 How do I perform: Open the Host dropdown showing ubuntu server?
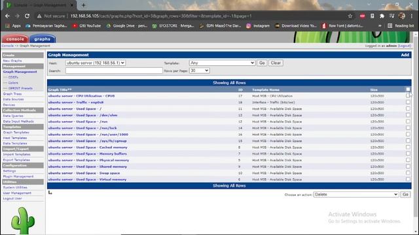tap(96, 63)
